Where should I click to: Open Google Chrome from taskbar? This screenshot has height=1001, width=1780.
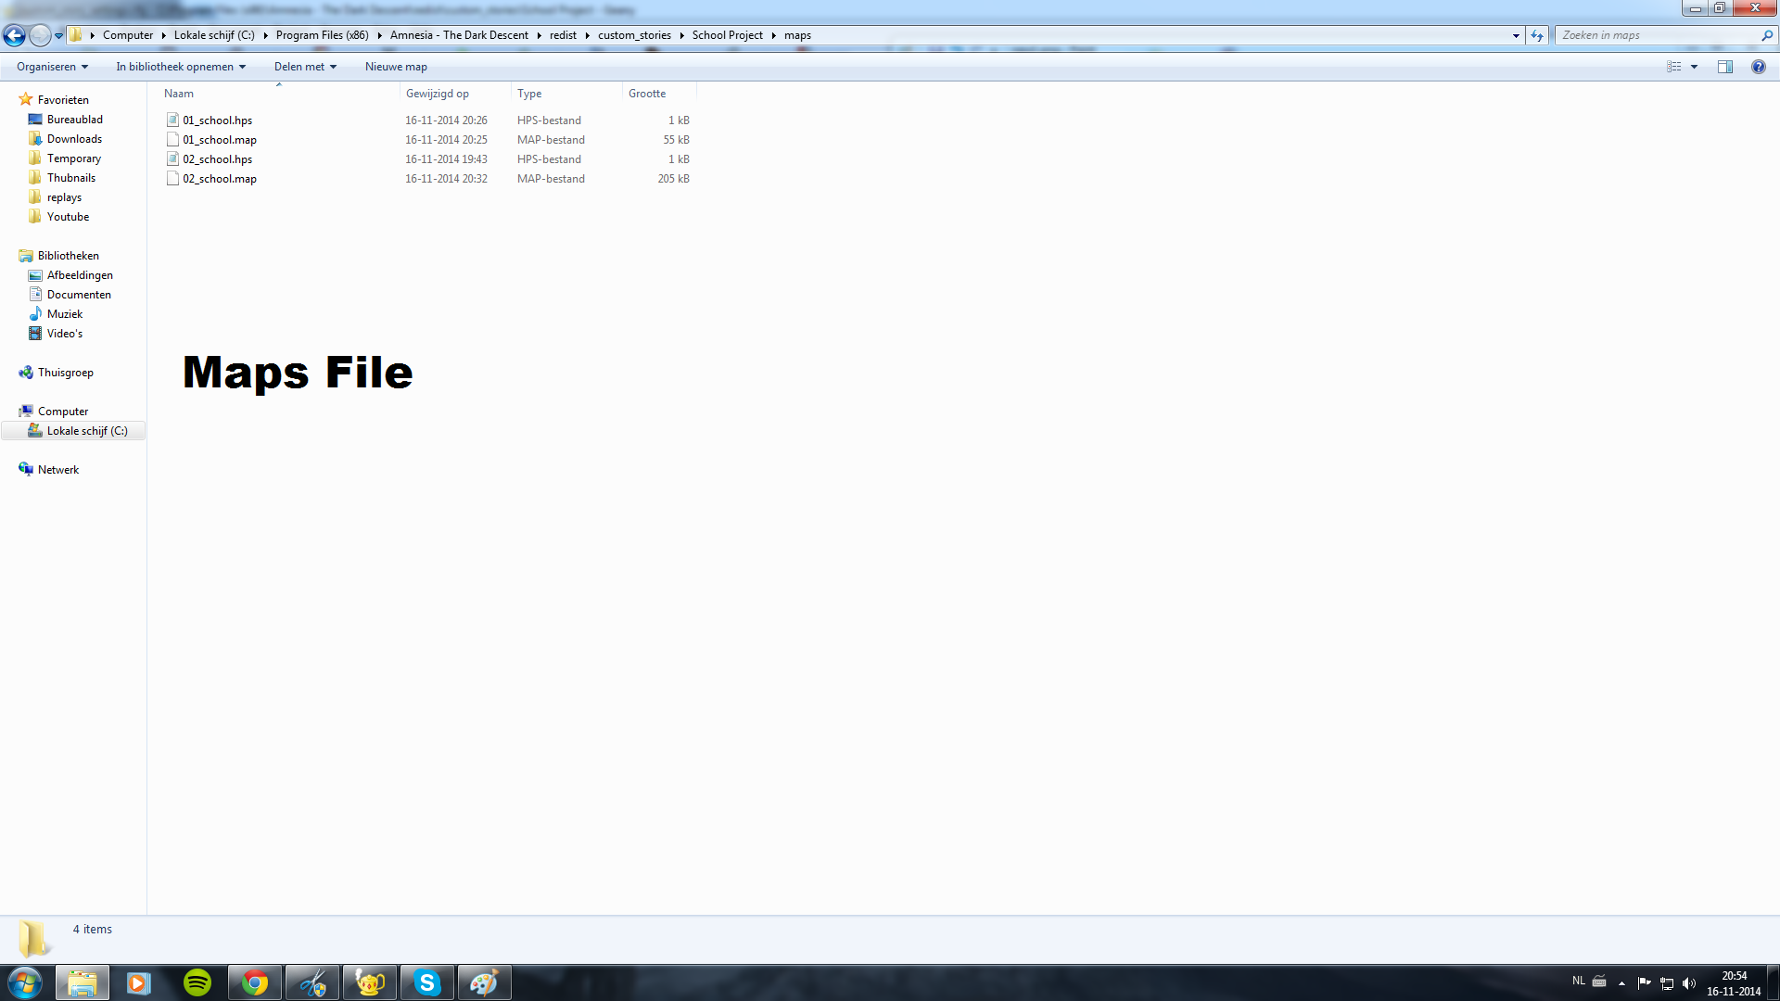pyautogui.click(x=255, y=982)
